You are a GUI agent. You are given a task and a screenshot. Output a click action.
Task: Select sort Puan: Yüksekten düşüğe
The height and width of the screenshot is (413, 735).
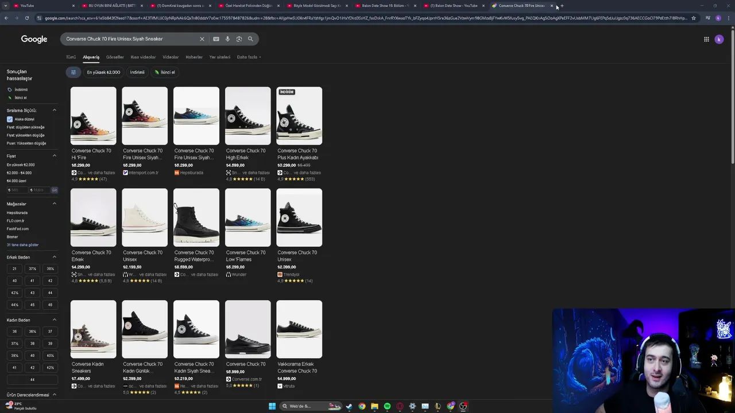click(x=26, y=143)
